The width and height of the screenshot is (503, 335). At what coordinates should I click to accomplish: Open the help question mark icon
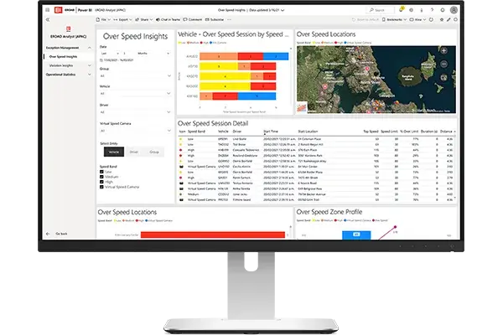pyautogui.click(x=432, y=10)
